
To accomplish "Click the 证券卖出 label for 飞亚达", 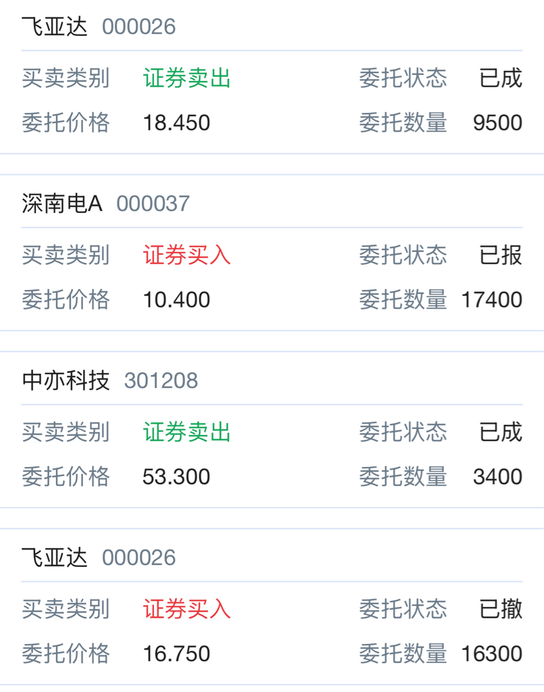I will pos(187,78).
